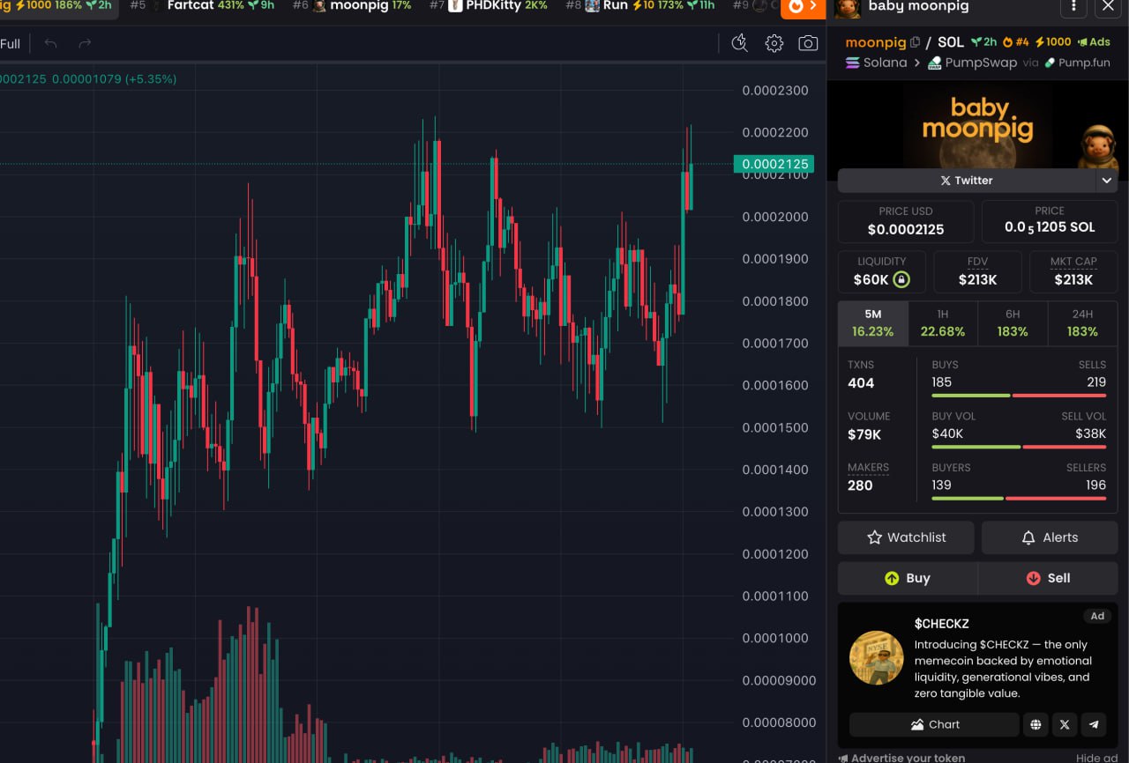
Task: Click the Solana chain name link
Action: pos(885,63)
